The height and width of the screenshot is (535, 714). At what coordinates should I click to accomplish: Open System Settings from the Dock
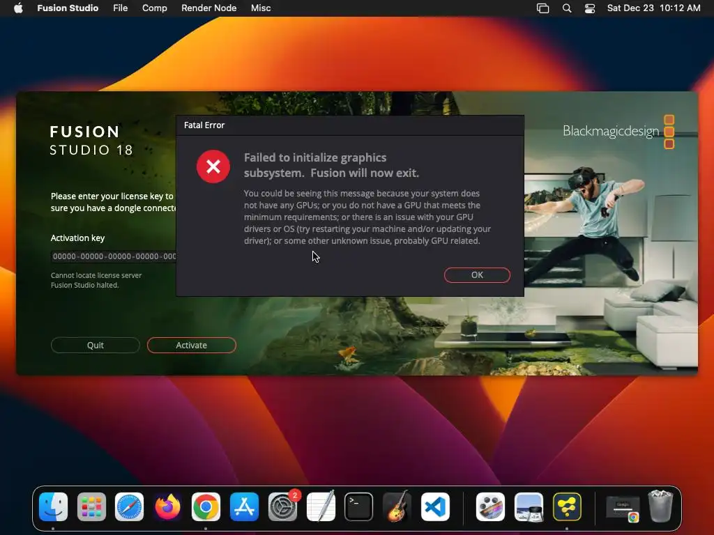pyautogui.click(x=282, y=506)
